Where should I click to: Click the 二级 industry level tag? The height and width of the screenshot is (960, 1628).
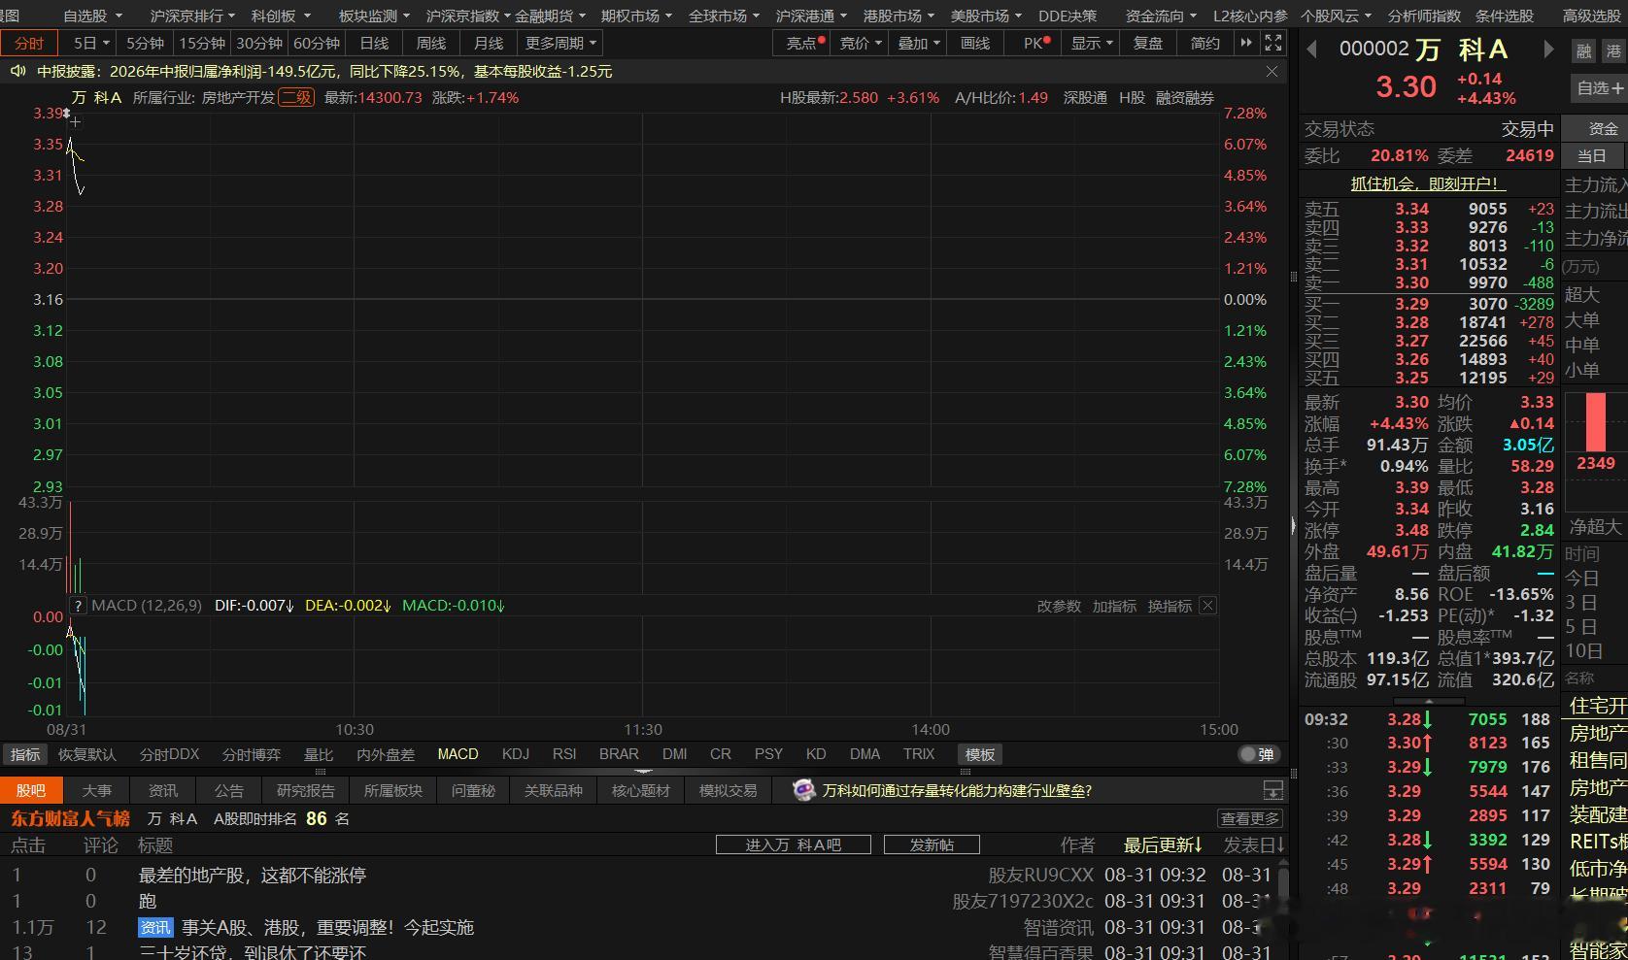coord(296,97)
